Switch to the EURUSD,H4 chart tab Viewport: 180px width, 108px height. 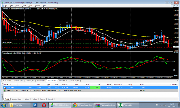(7, 81)
